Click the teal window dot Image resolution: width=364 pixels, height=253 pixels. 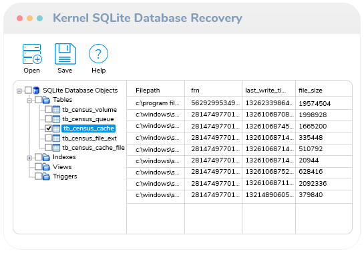click(x=39, y=18)
